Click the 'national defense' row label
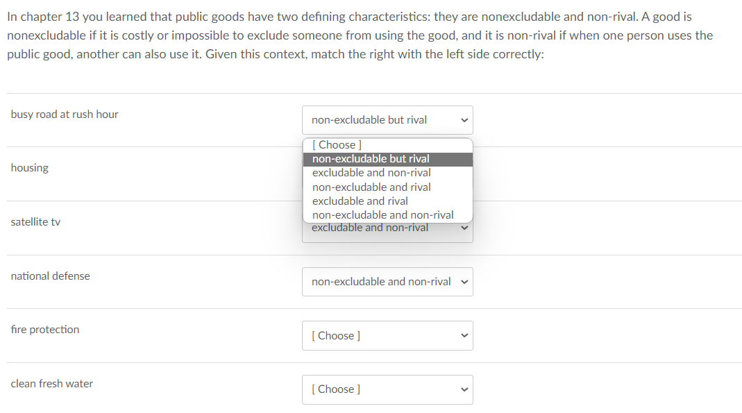This screenshot has height=413, width=742. (x=50, y=276)
